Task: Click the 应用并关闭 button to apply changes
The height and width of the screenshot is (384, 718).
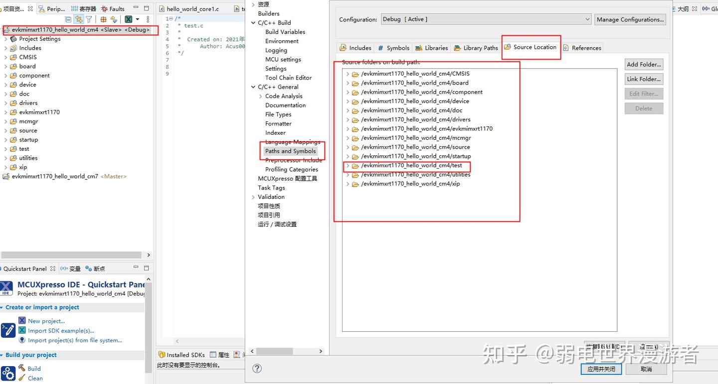Action: click(x=601, y=369)
